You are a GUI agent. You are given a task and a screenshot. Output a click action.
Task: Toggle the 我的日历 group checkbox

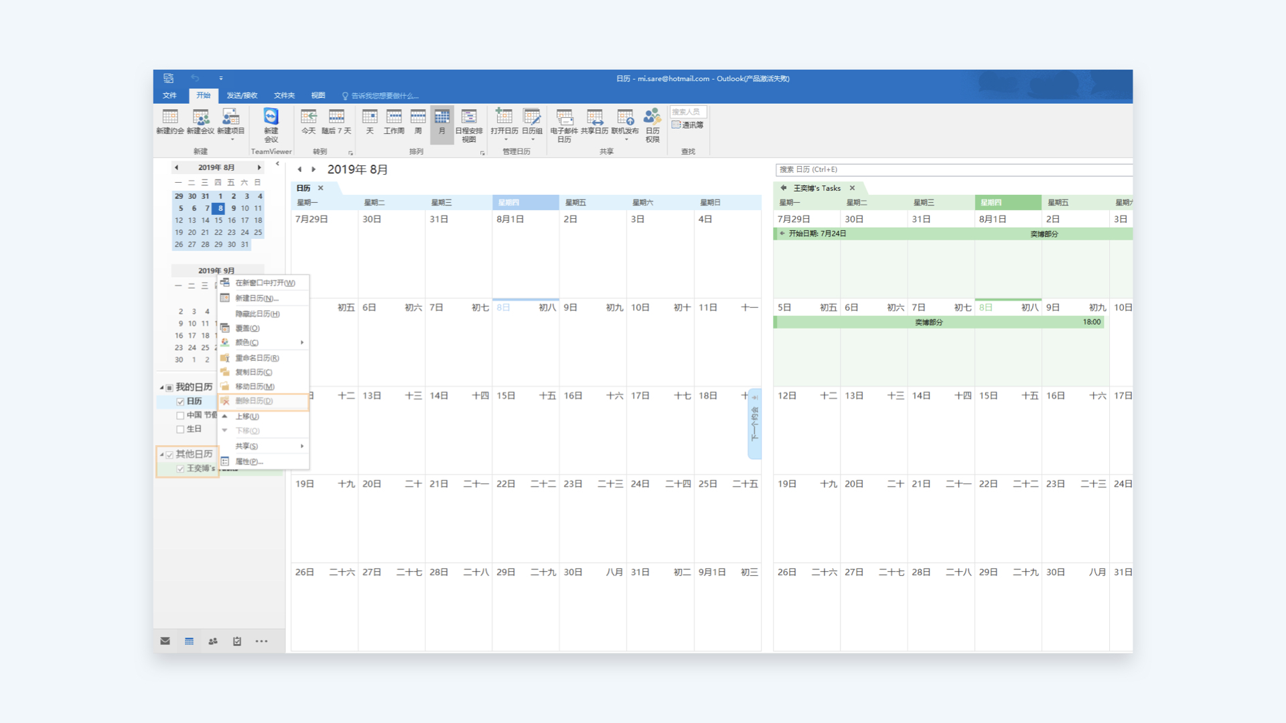tap(169, 388)
